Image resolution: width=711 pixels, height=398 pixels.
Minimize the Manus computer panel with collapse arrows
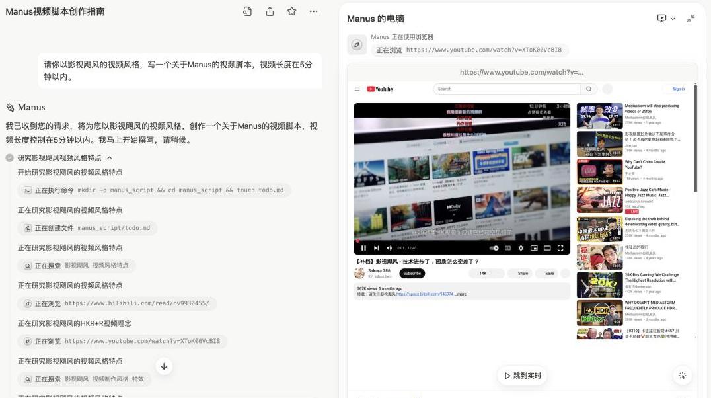pos(691,18)
